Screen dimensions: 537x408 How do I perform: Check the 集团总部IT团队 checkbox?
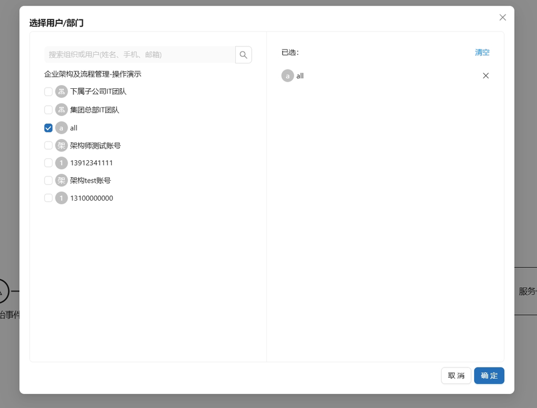coord(48,109)
